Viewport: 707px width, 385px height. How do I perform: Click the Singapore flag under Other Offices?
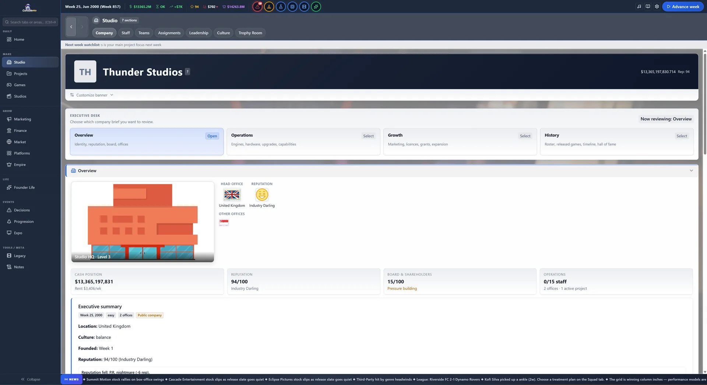tap(224, 222)
